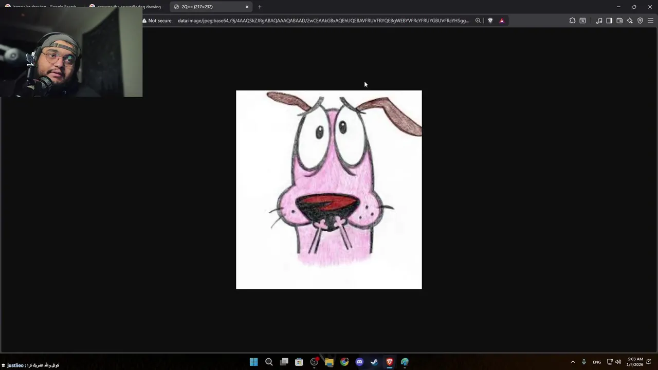Open the Brave Shields lion icon
658x370 pixels.
coord(490,21)
